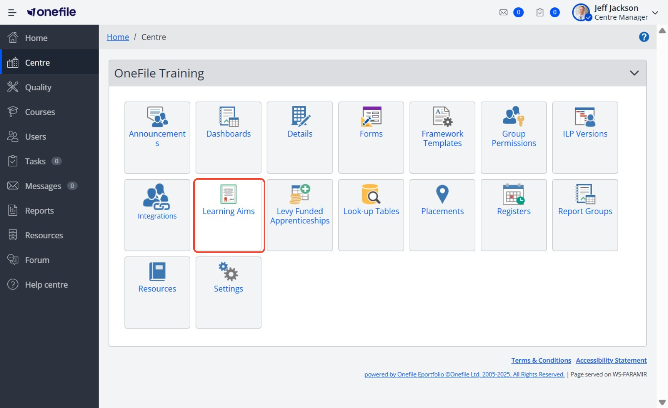This screenshot has height=408, width=668.
Task: Open Messages in the sidebar
Action: point(50,186)
